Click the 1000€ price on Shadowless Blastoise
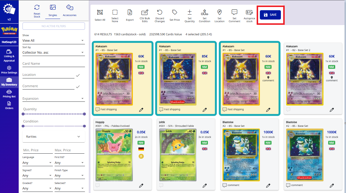 (332, 132)
